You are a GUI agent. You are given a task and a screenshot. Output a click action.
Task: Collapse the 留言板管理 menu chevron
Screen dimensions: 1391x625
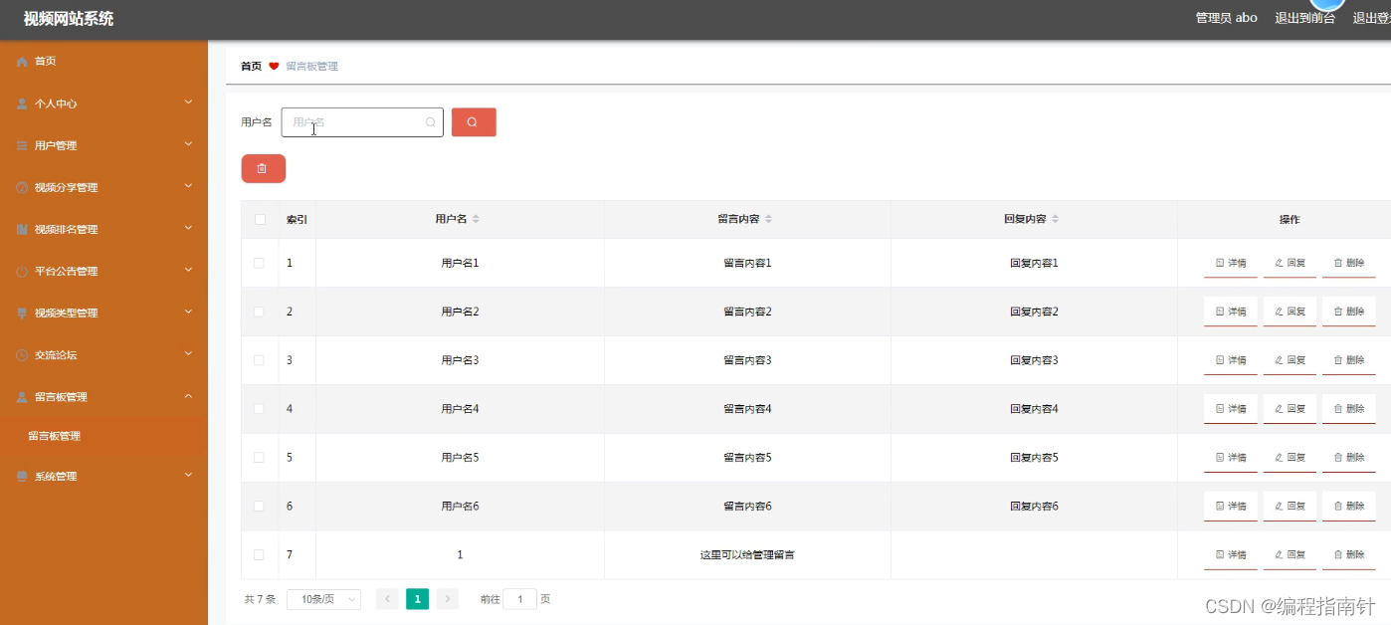(188, 395)
